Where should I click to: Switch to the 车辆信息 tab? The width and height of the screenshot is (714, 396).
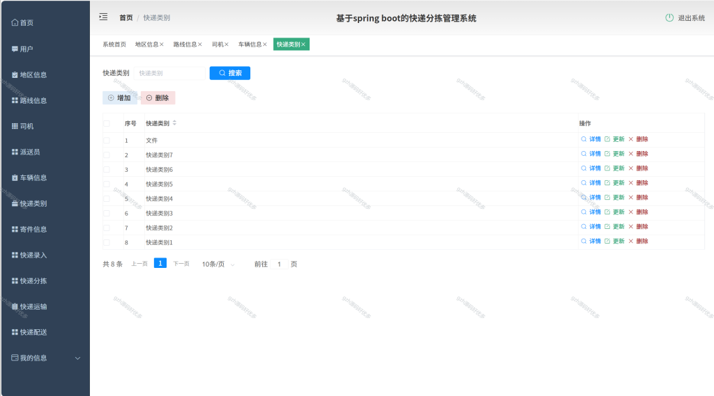tap(250, 45)
